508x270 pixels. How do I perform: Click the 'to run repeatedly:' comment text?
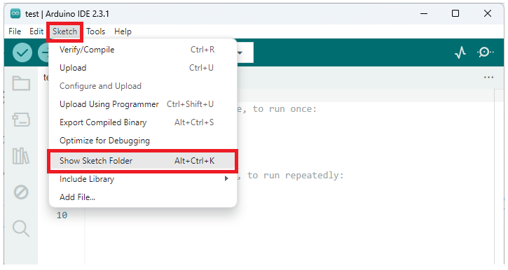[295, 176]
